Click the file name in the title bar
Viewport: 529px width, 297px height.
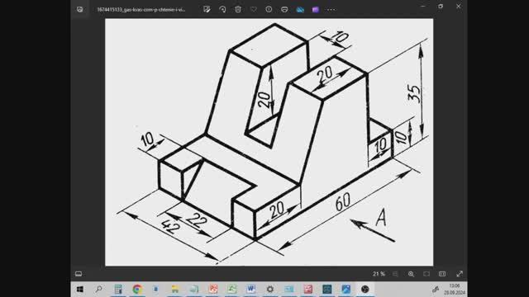pyautogui.click(x=141, y=10)
